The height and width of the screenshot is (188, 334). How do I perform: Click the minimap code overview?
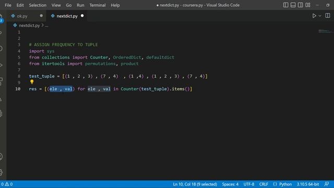(x=325, y=31)
